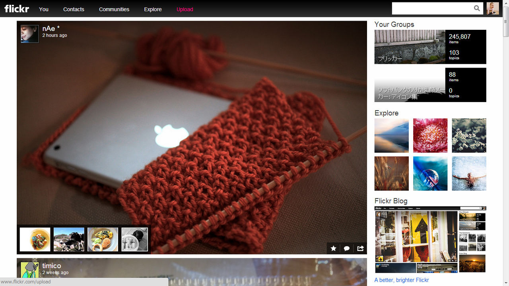Read "A better, brighter Flickr" blog post
509x286 pixels.
402,280
